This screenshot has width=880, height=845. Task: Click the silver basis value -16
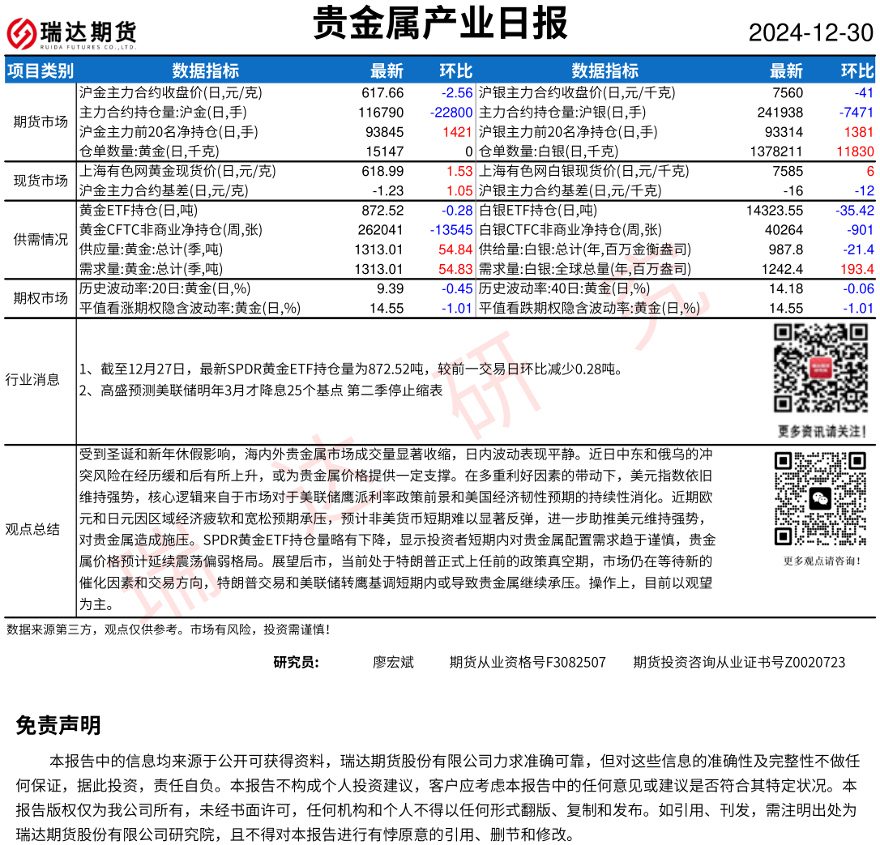[793, 190]
